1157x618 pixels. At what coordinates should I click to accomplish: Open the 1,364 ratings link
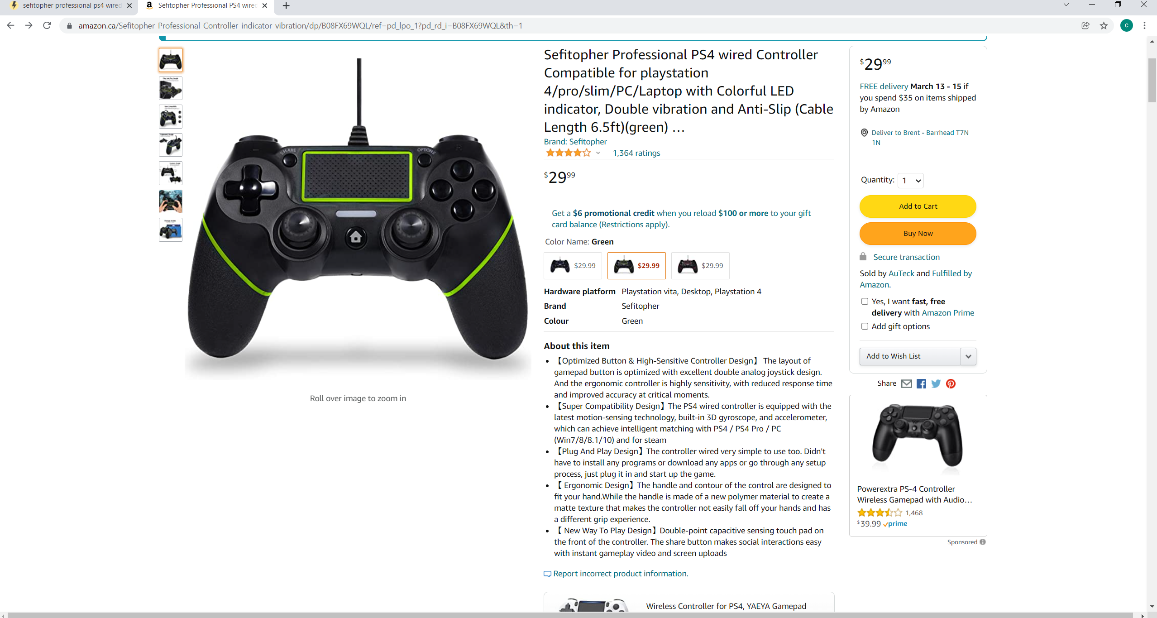click(x=636, y=153)
